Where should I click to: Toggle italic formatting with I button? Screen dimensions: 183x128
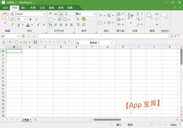(x=37, y=19)
